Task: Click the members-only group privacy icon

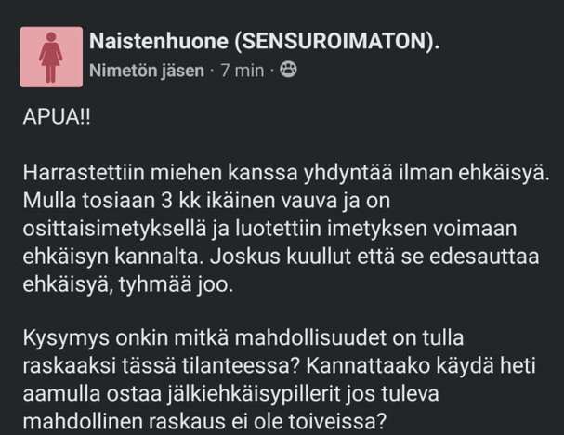Action: (x=289, y=71)
